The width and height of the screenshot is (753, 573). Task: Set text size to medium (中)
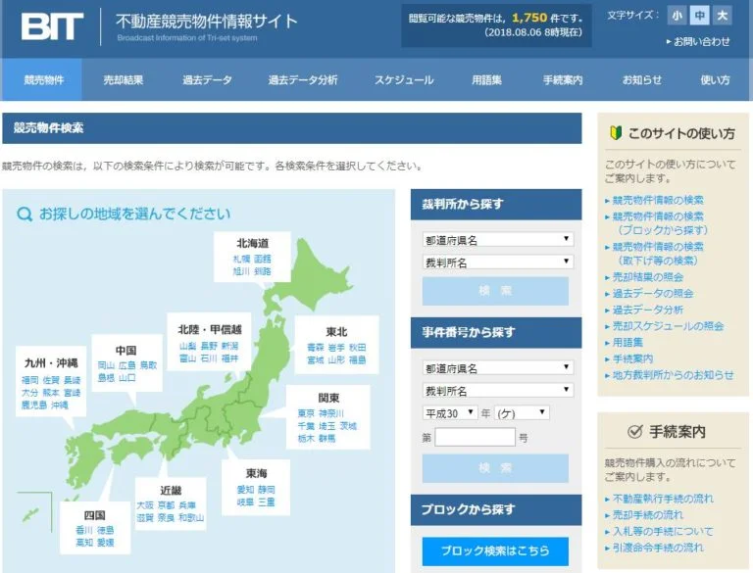(699, 16)
